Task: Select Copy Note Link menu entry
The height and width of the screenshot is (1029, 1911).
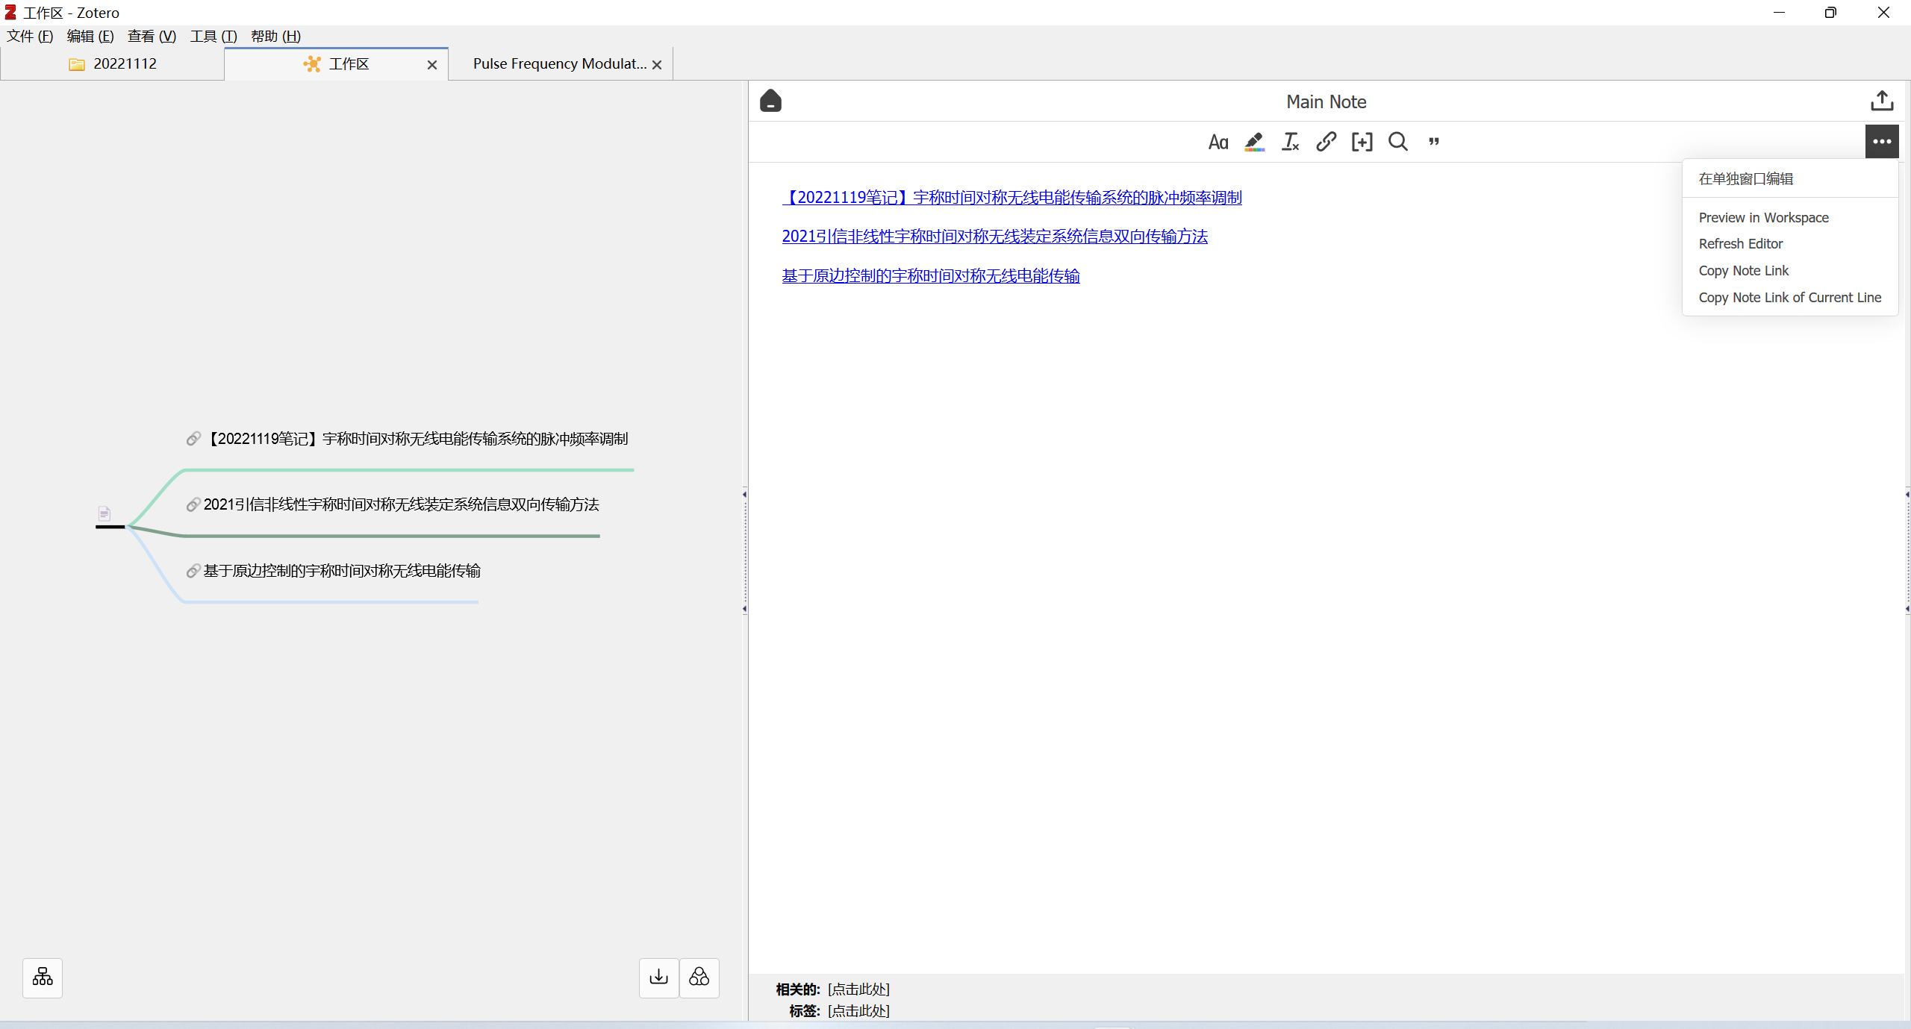Action: point(1743,270)
